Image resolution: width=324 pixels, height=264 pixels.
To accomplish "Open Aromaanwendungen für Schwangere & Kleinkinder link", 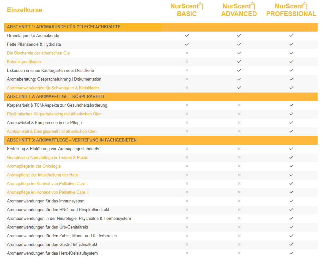I will tap(53, 88).
